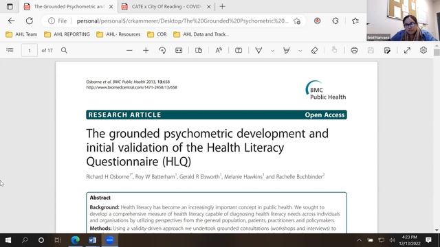
Task: Open AHL Team bookmarks folder
Action: point(21,34)
